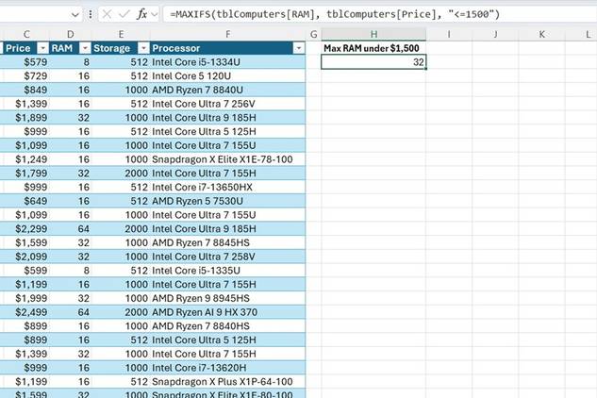Click 'Intel Core i5-1334U' processor cell
597x398 pixels.
tap(227, 62)
